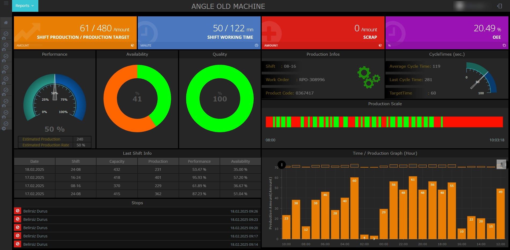Viewport: 510px width, 250px height.
Task: Click the capacity value 415
Action: tap(117, 194)
